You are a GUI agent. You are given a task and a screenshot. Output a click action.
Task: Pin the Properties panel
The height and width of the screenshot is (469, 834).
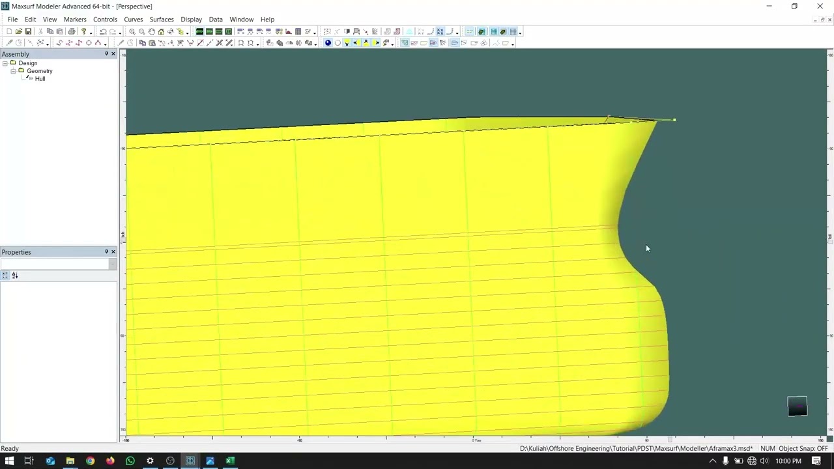[106, 251]
